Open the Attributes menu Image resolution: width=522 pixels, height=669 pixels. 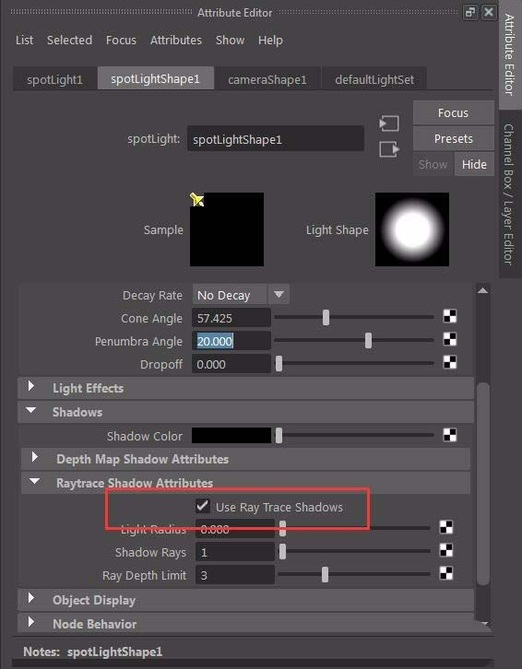(x=176, y=41)
